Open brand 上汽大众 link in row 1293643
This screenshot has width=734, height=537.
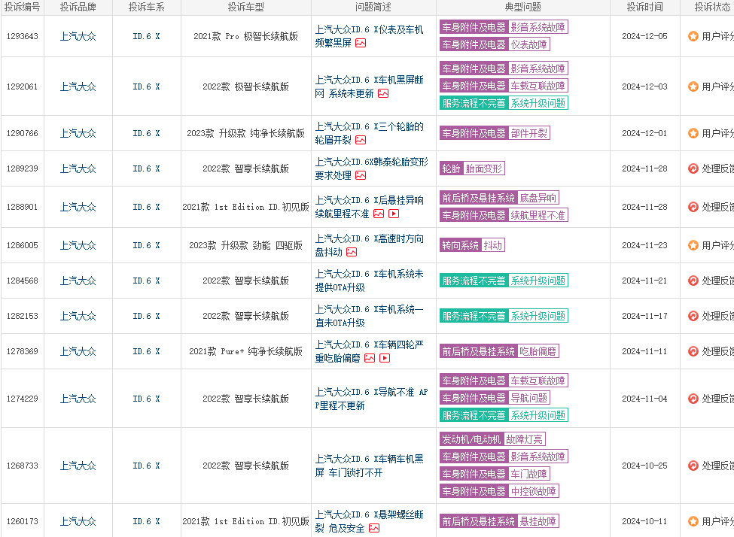point(78,36)
